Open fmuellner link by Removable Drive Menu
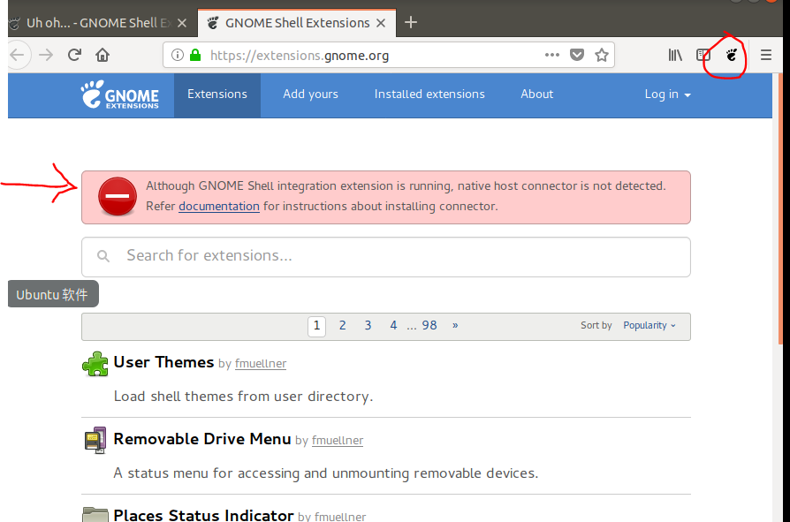790x522 pixels. click(x=338, y=441)
